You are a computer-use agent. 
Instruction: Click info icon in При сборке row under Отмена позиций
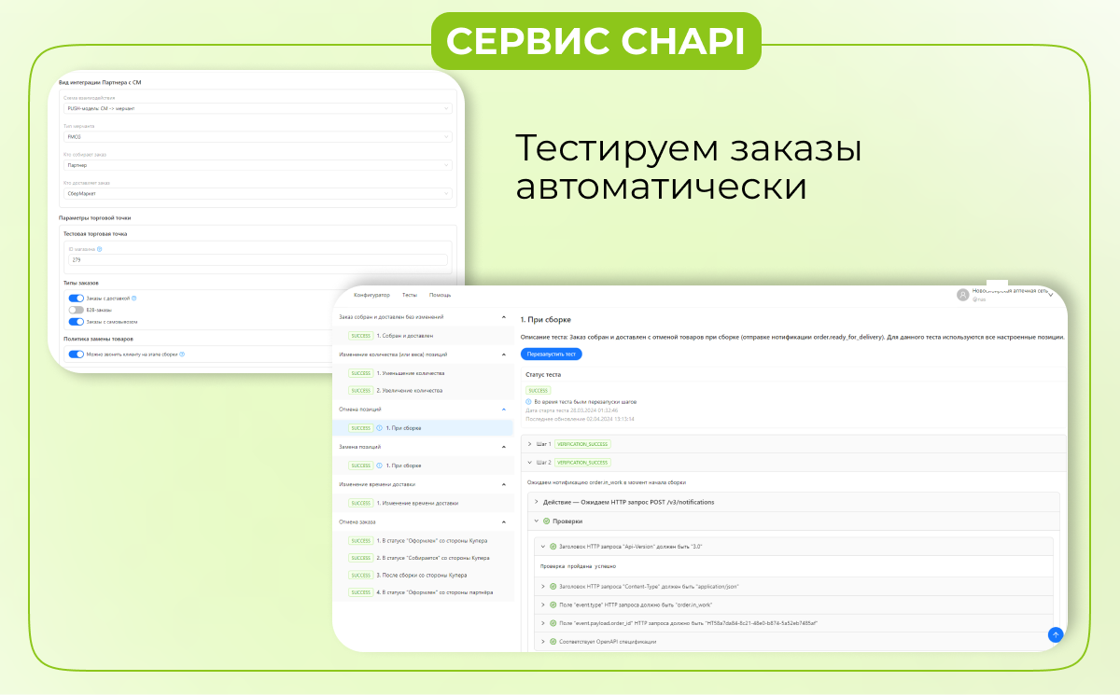(x=380, y=428)
